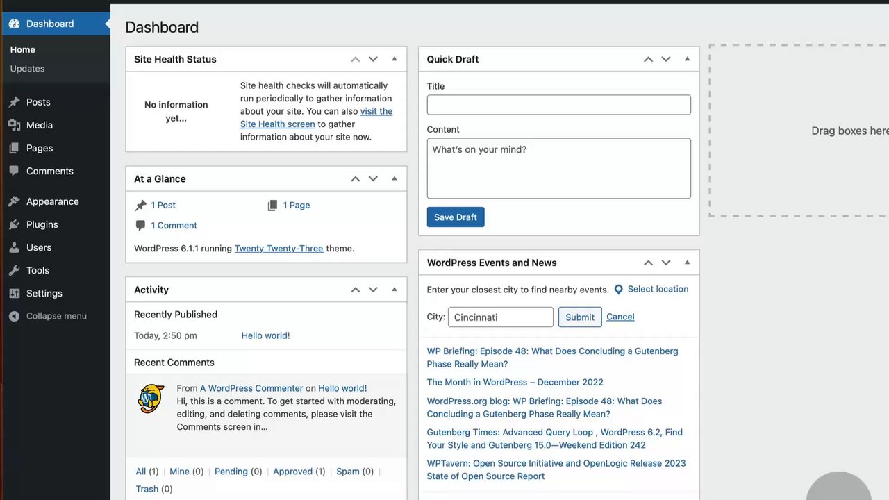Toggle the Activity panel triangle
889x500 pixels.
(x=394, y=290)
